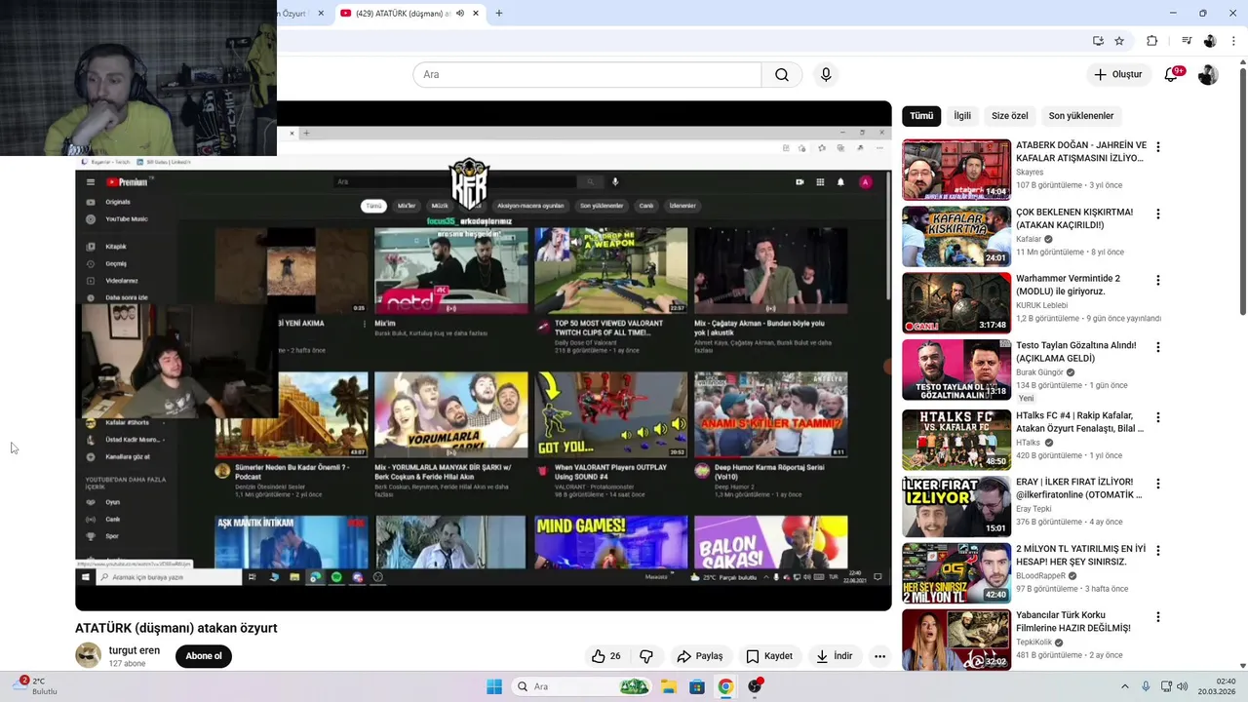The height and width of the screenshot is (702, 1248).
Task: Open HTalks FC #4 video thumbnail
Action: click(956, 440)
